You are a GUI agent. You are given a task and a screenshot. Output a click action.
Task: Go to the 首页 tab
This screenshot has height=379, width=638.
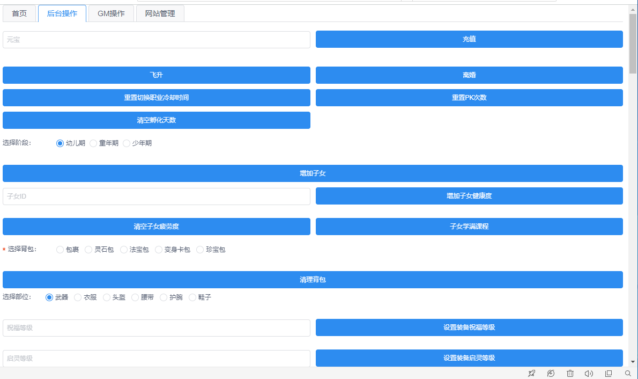click(19, 13)
